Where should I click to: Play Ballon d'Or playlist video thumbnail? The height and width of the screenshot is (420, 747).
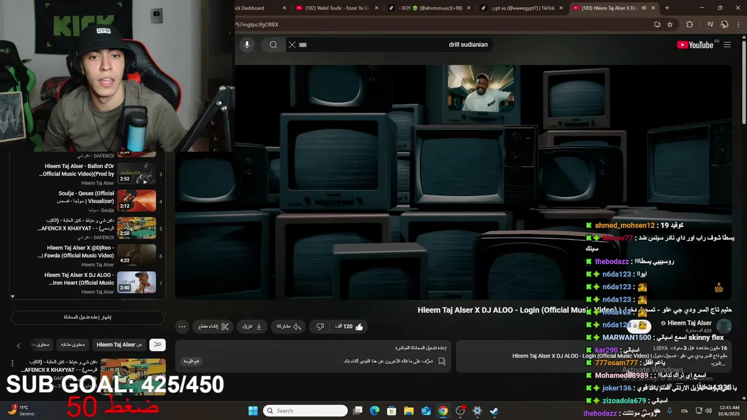137,174
